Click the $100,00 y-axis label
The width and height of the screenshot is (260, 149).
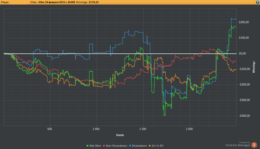click(x=244, y=38)
